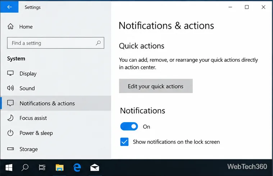Close the Settings window
Viewport: 273px width, 176px height.
(x=263, y=7)
